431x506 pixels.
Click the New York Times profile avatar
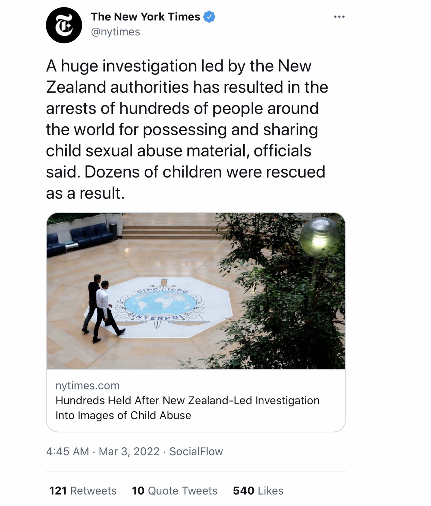(64, 25)
